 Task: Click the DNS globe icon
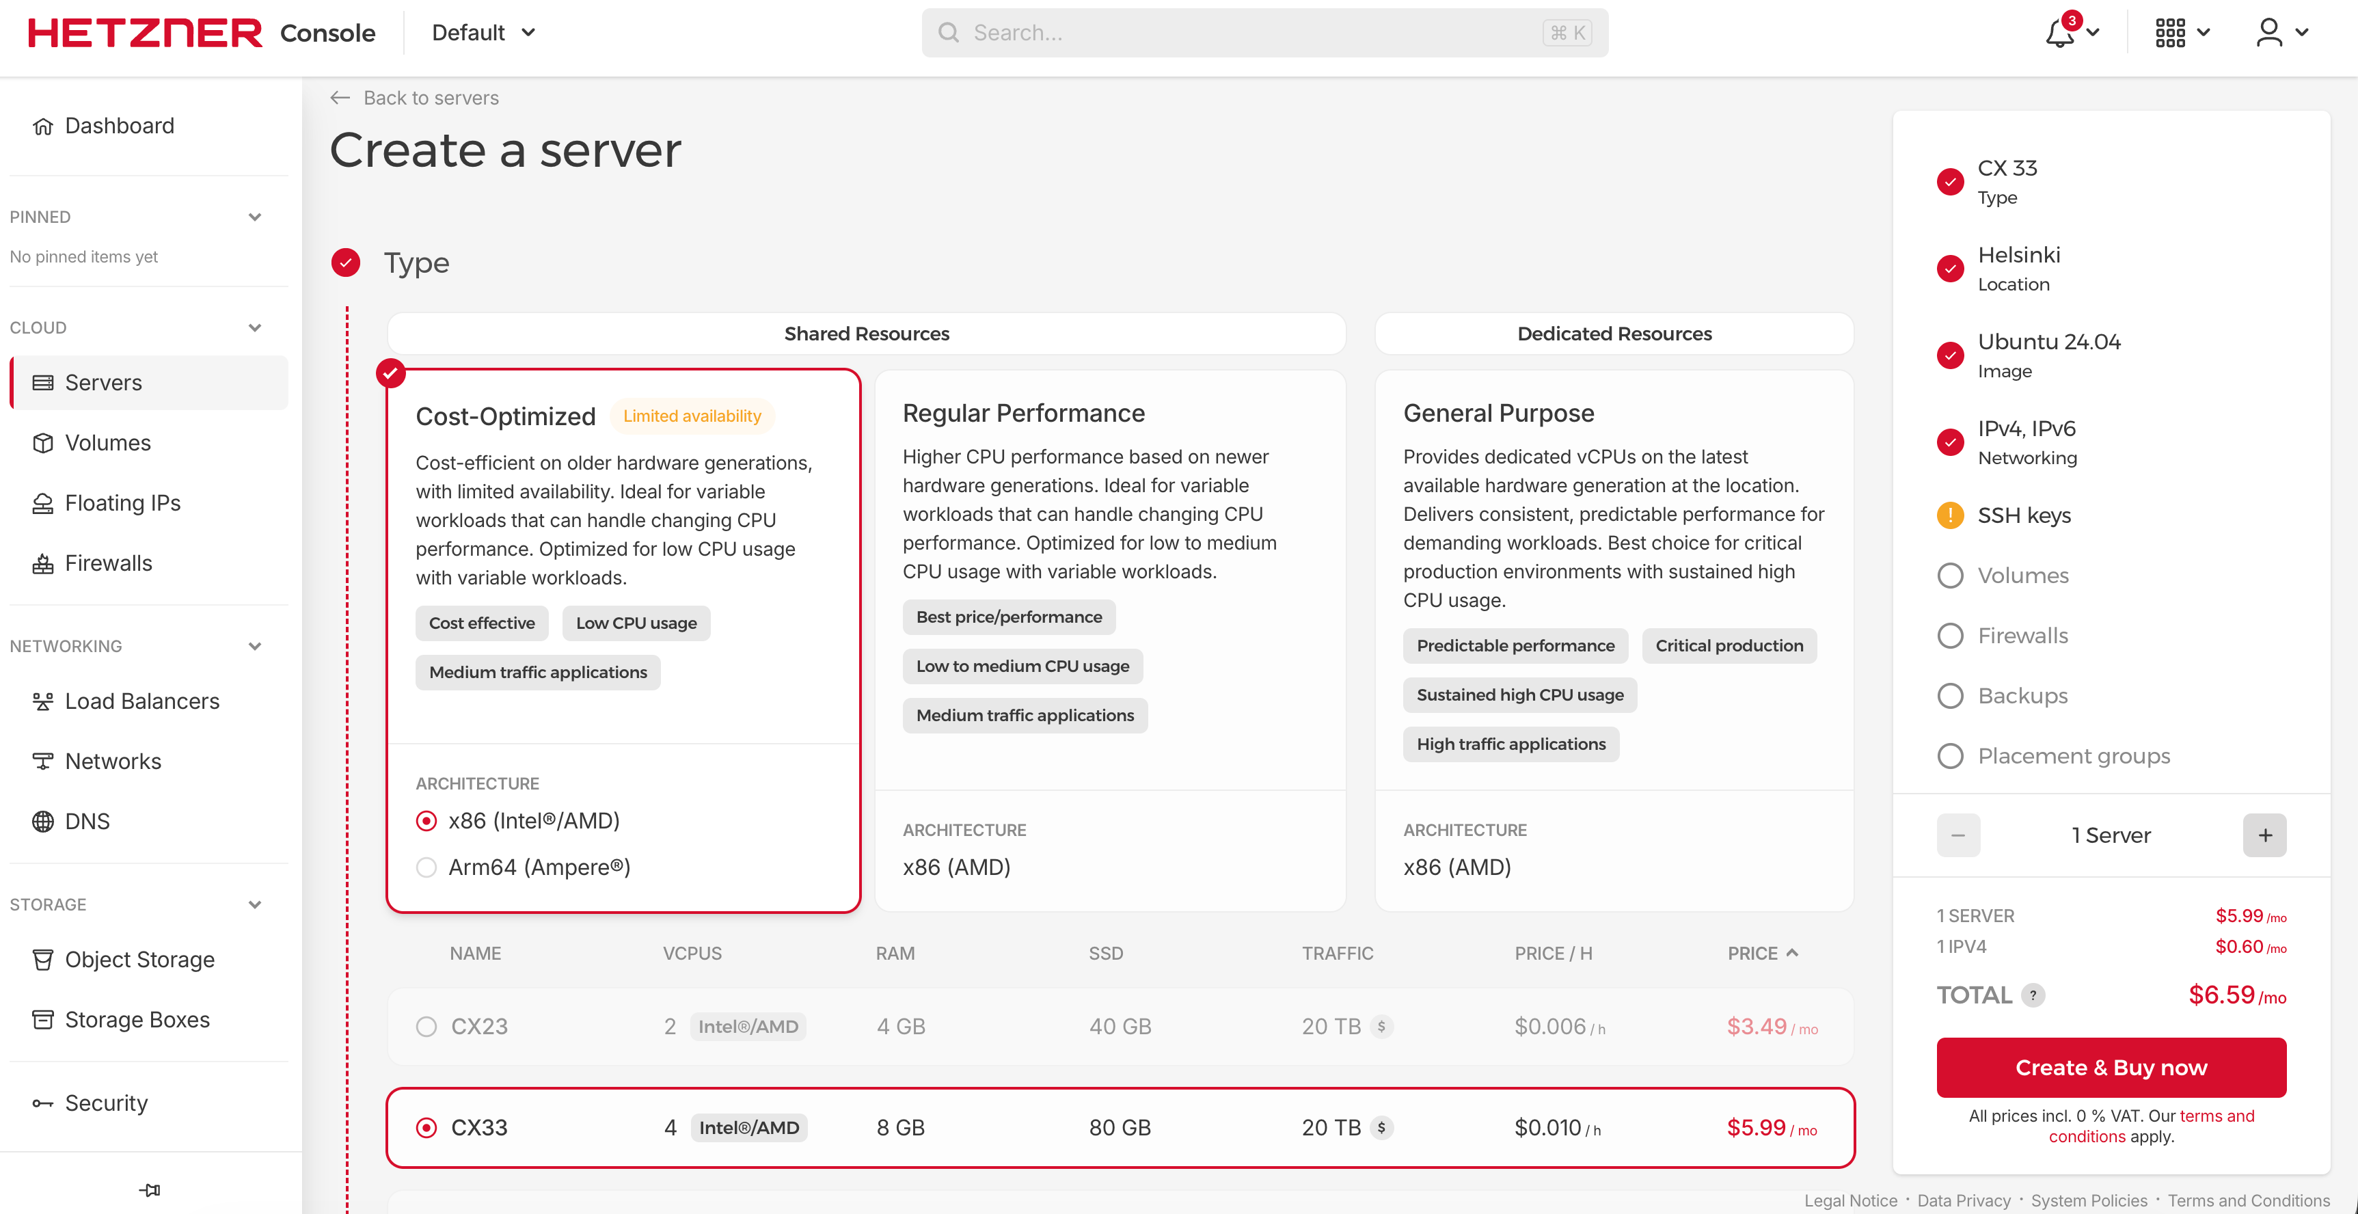coord(42,821)
